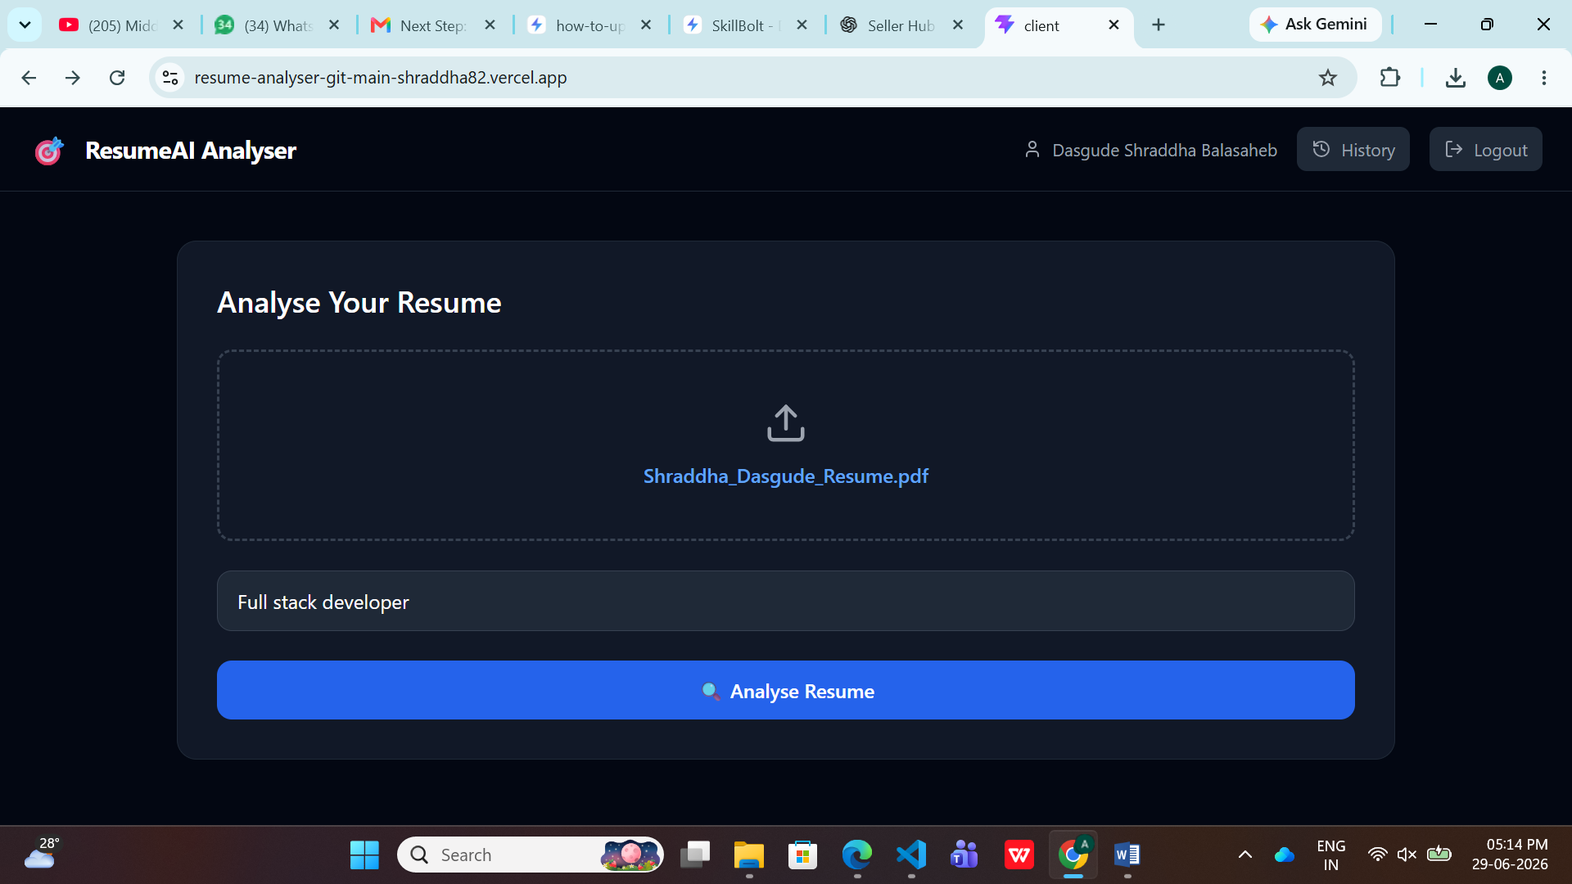Click the Analyse Resume button
Image resolution: width=1572 pixels, height=884 pixels.
click(x=786, y=691)
